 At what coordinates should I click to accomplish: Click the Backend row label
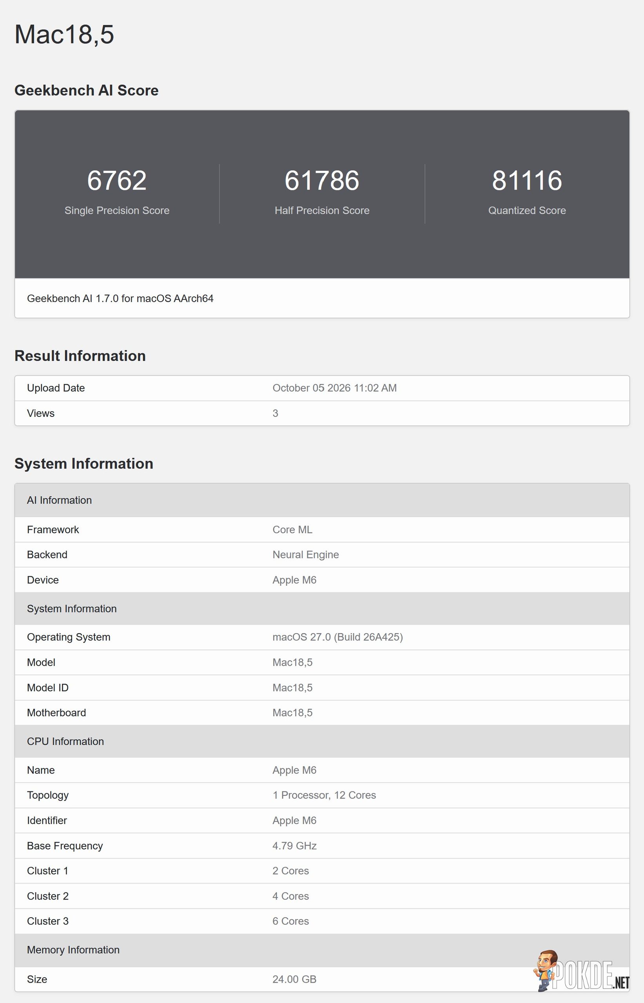click(x=47, y=554)
